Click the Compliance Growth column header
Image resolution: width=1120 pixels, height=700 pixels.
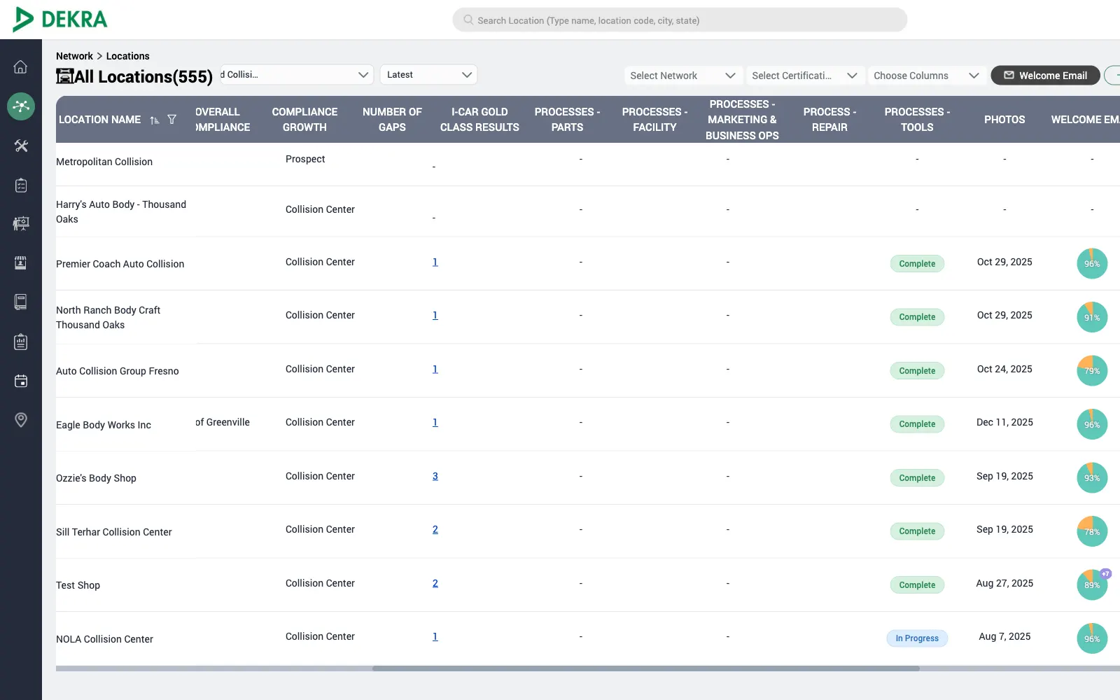304,120
